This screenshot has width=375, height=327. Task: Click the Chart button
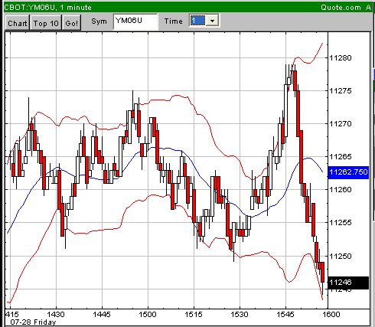18,23
